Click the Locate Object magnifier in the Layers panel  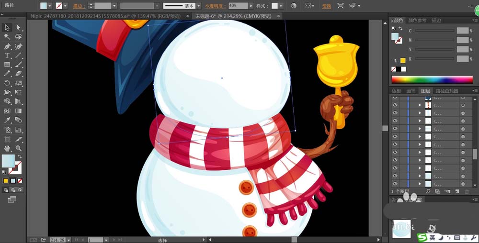click(428, 191)
